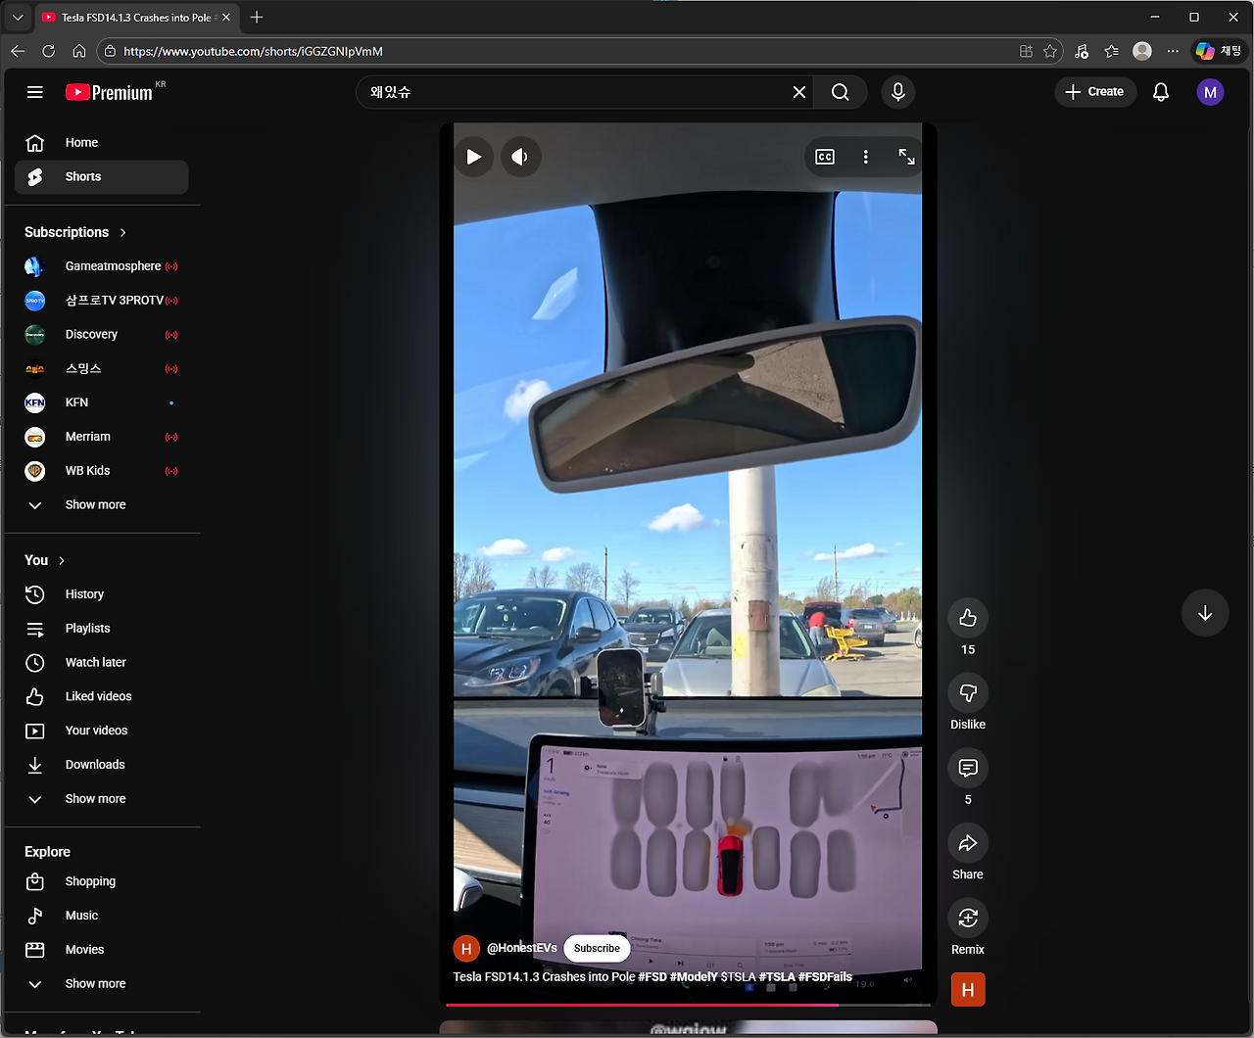Image resolution: width=1254 pixels, height=1038 pixels.
Task: Go to the Shorts section in sidebar
Action: [x=81, y=176]
